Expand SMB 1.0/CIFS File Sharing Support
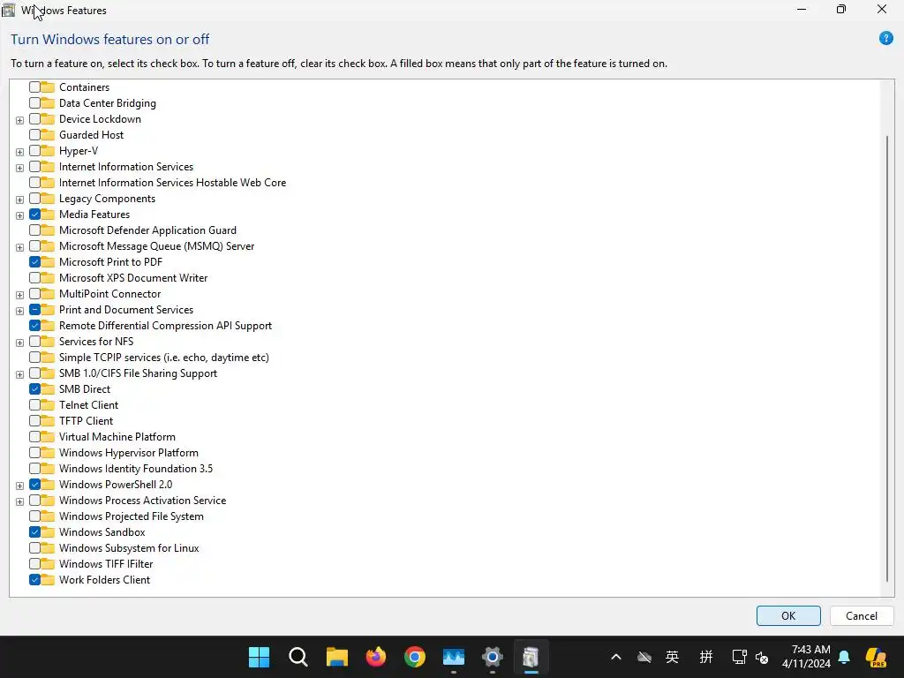 pos(19,374)
